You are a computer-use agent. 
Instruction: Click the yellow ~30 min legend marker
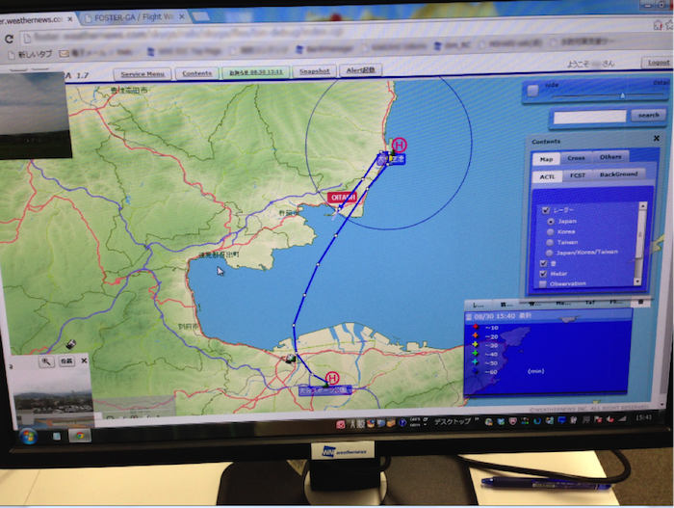[475, 344]
